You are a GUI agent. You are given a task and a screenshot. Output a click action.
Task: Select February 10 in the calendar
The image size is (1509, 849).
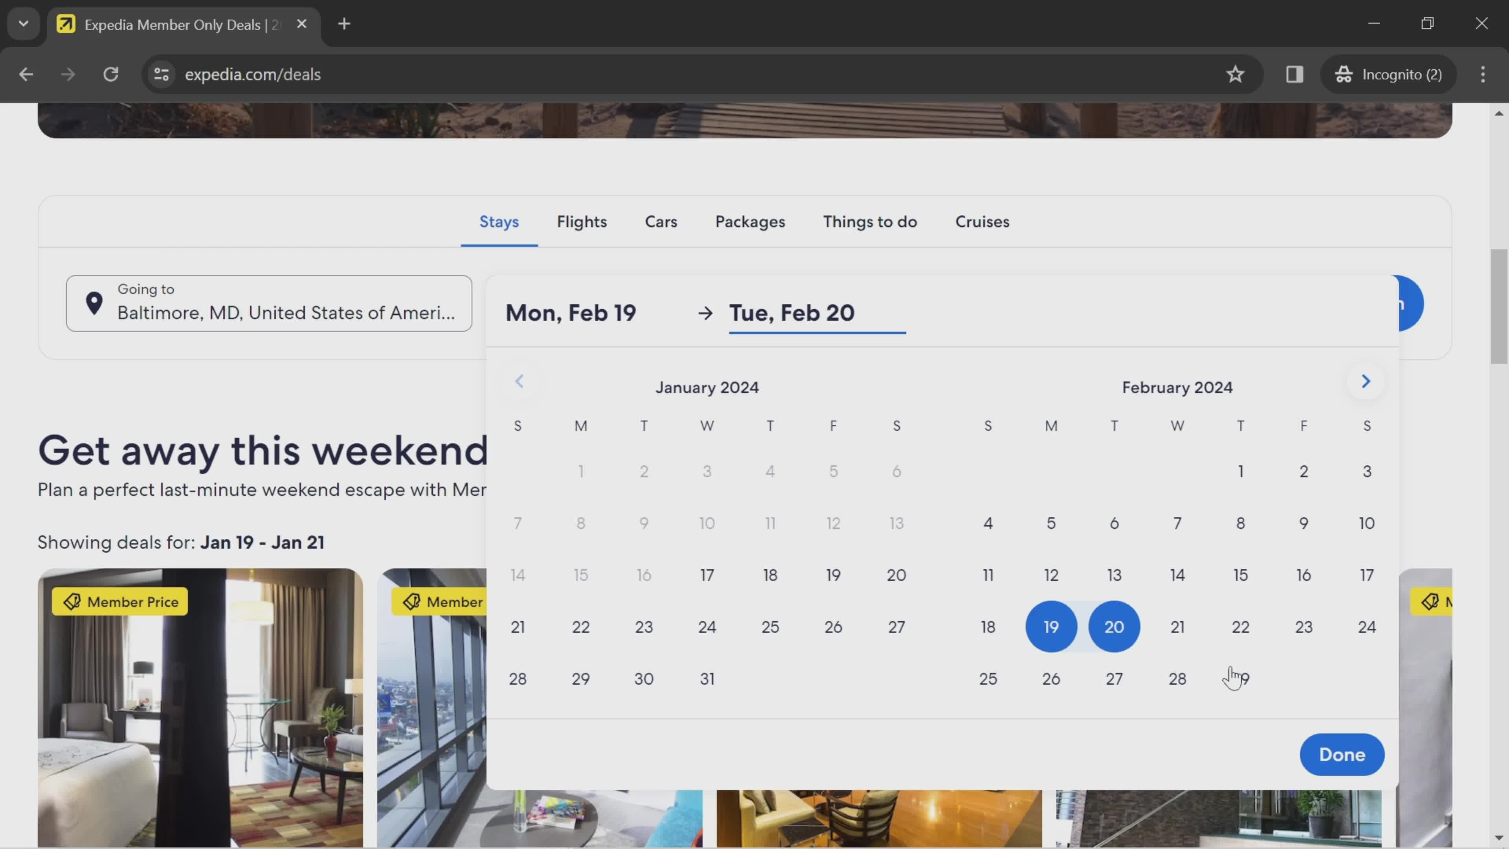[x=1367, y=523]
